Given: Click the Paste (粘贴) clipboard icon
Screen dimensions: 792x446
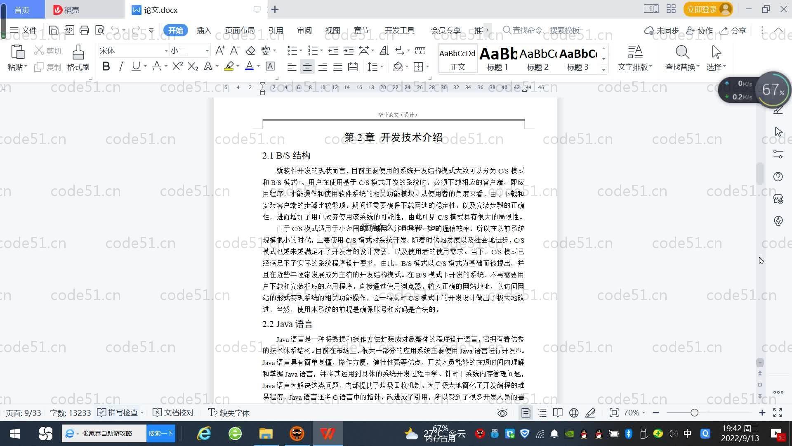Looking at the screenshot, I should click(x=17, y=52).
